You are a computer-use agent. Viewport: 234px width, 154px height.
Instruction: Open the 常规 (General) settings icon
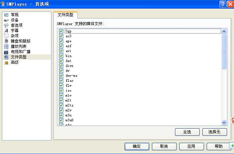[x=6, y=15]
